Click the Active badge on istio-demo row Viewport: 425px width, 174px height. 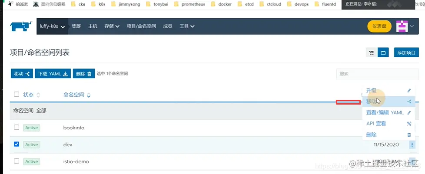click(x=31, y=161)
